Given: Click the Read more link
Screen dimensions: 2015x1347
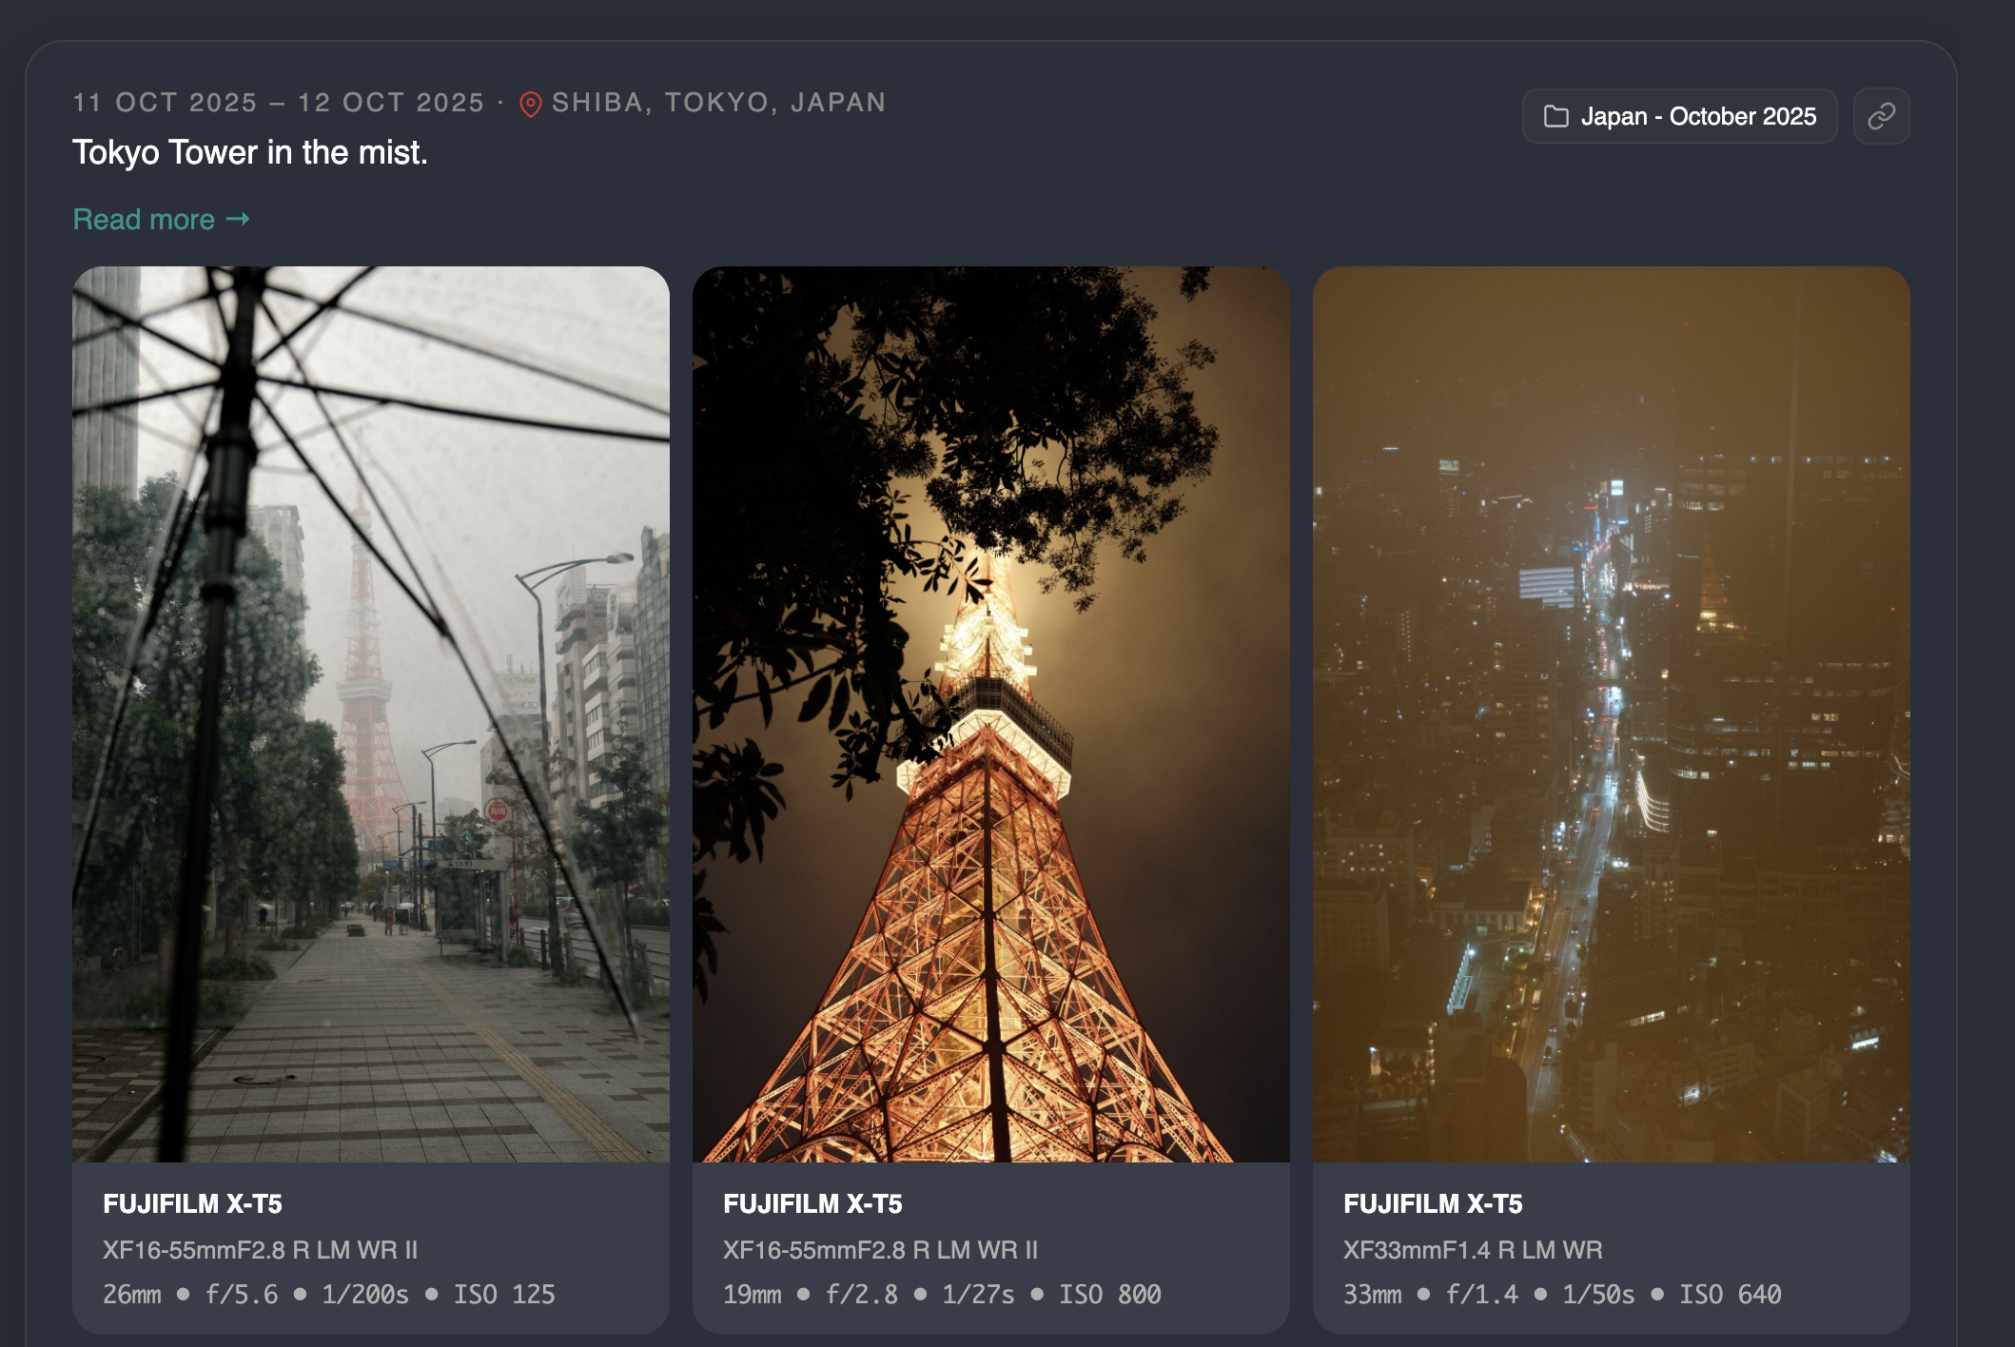Looking at the screenshot, I should (145, 219).
